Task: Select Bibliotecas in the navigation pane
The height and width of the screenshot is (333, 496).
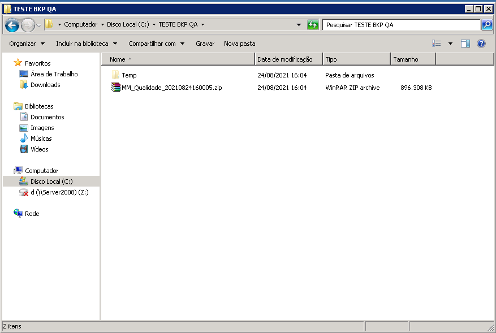Action: coord(39,106)
